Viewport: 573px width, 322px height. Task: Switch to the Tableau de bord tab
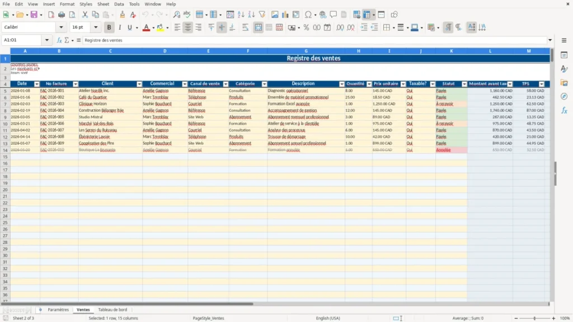[112, 310]
